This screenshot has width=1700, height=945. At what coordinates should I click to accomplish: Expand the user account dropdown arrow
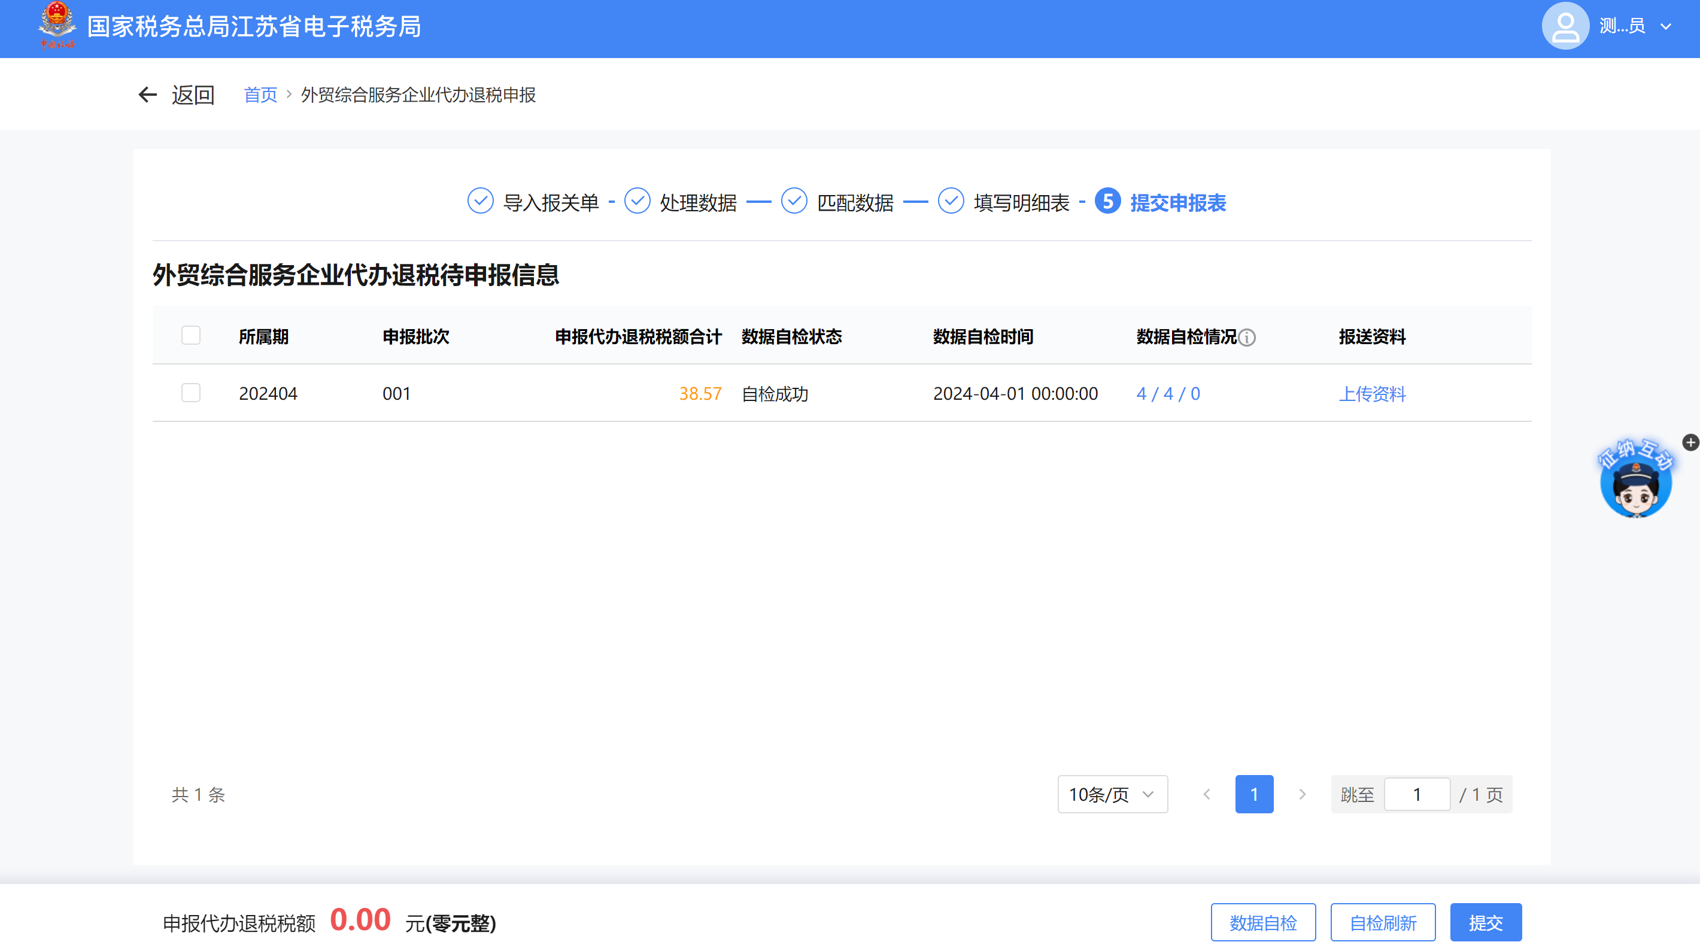point(1666,27)
